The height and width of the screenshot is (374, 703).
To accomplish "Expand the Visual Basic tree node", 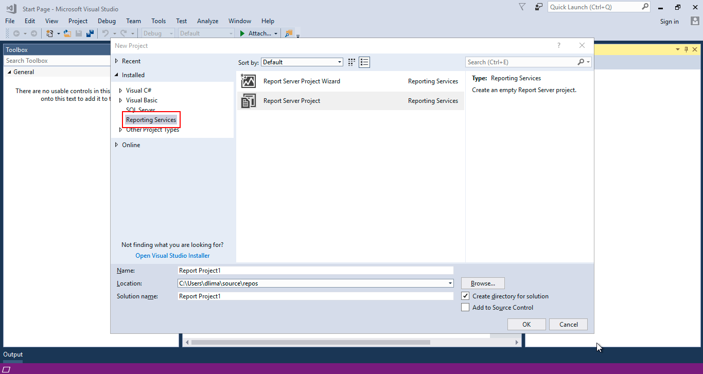I will (121, 100).
